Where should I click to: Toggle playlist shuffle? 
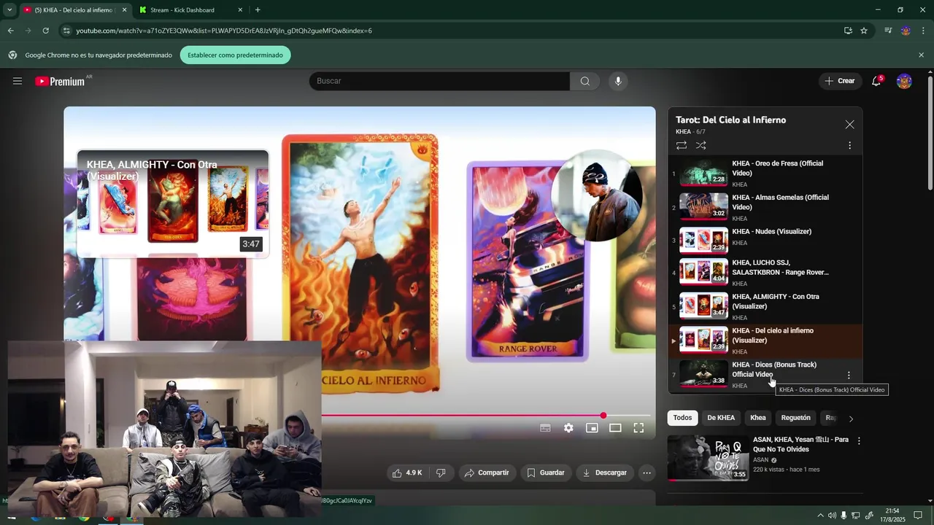700,145
